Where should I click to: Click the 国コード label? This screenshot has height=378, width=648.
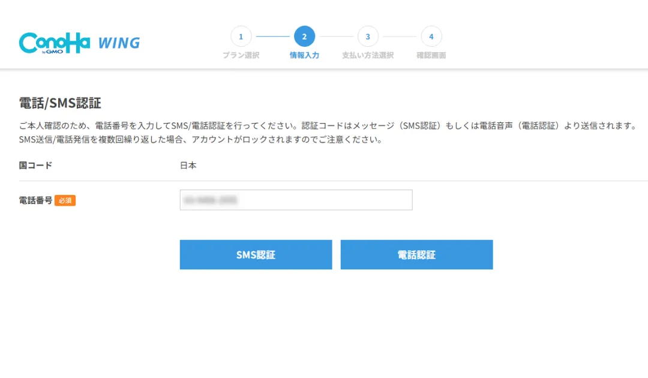(35, 165)
